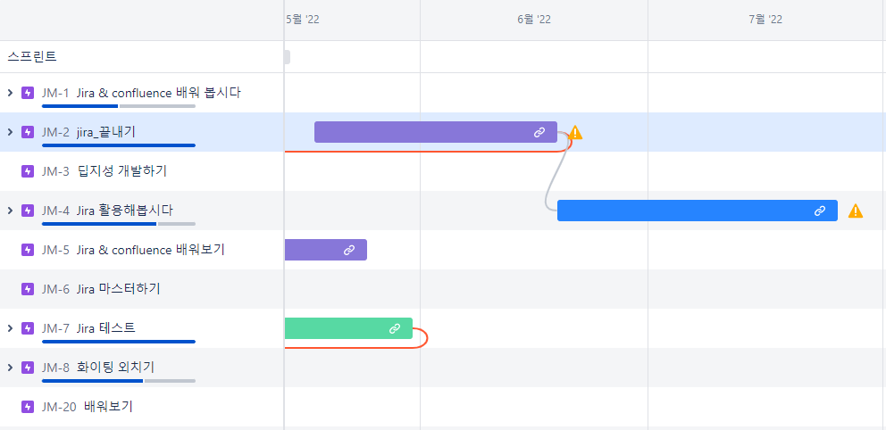Select the JM-5 purple timeline bar
This screenshot has width=886, height=430.
325,250
